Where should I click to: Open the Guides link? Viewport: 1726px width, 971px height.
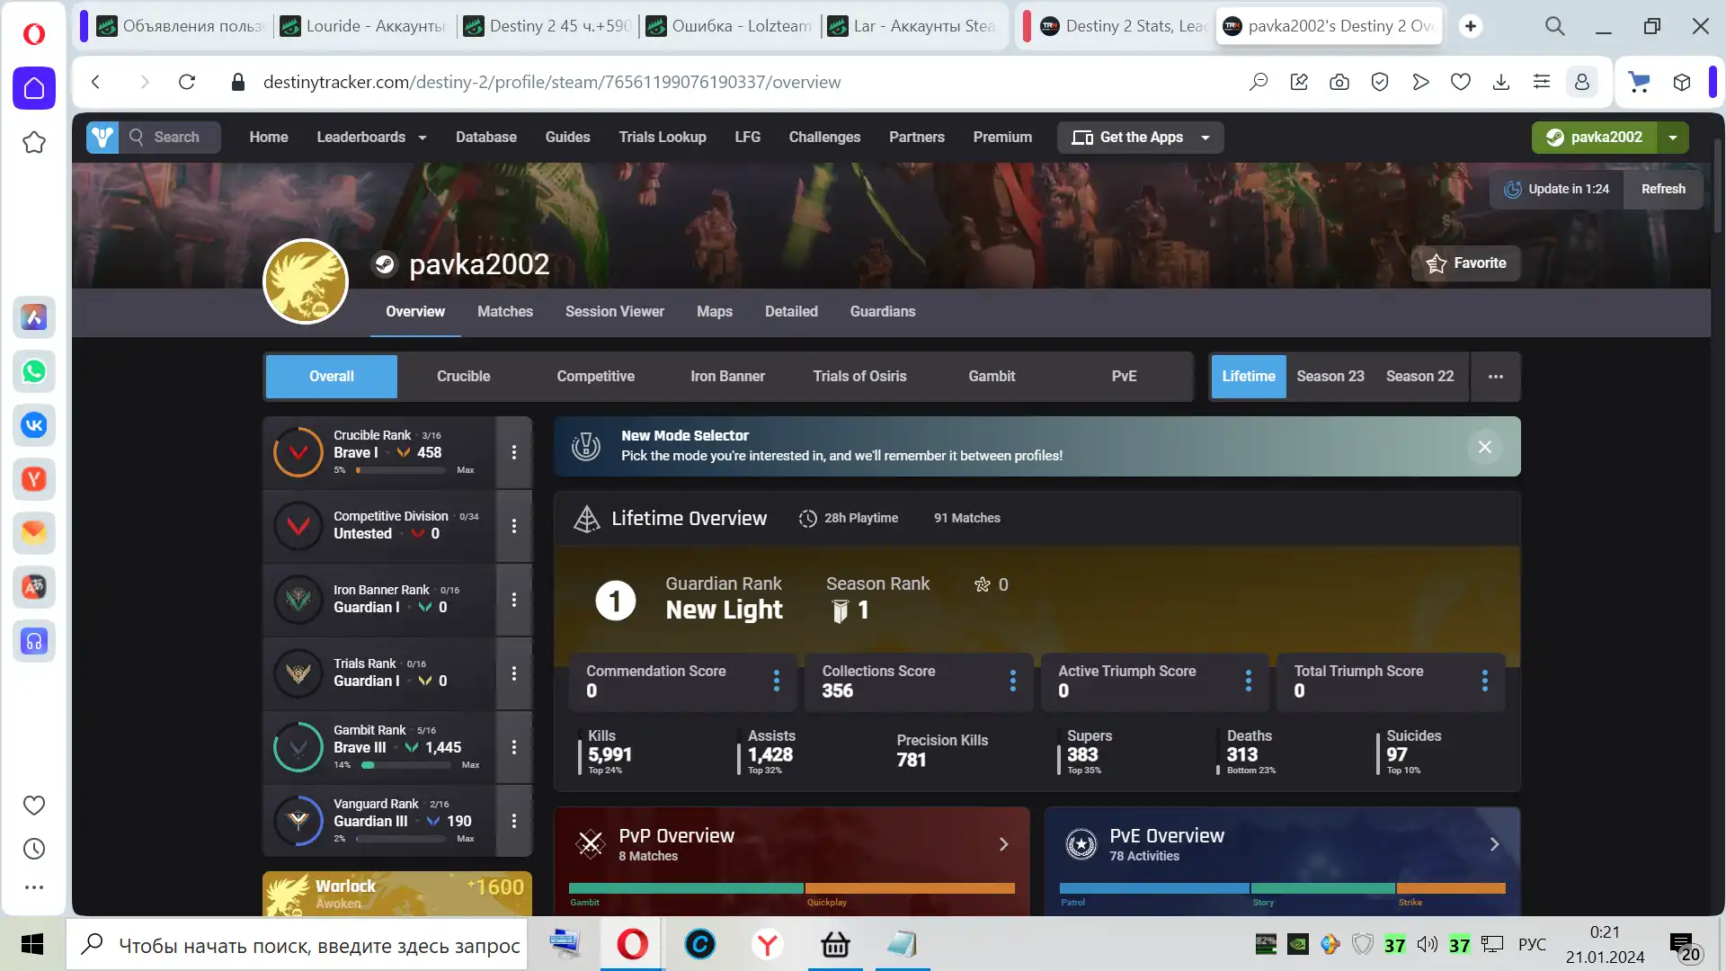[568, 137]
